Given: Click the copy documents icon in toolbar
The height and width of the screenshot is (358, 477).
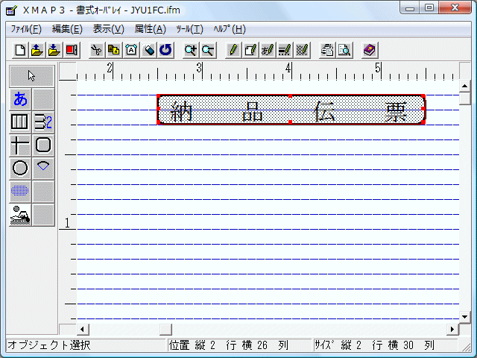Looking at the screenshot, I should point(114,50).
